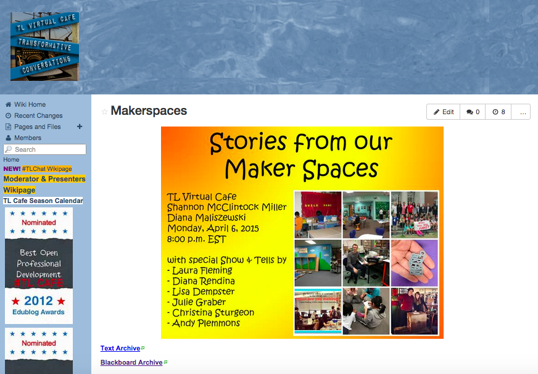This screenshot has height=374, width=538.
Task: Open the #TLChat Wikipage link
Action: (47, 169)
